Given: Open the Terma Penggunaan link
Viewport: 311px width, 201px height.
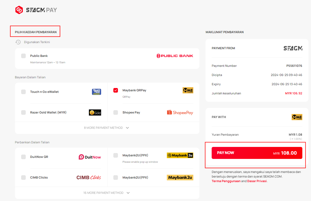Looking at the screenshot, I should [226, 181].
